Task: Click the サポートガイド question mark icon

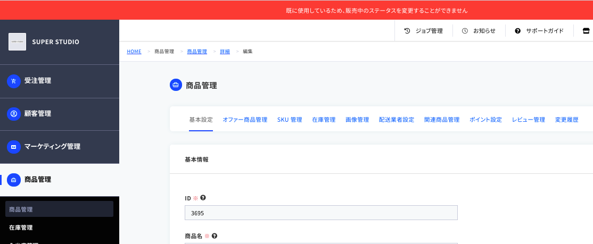Action: pos(518,31)
